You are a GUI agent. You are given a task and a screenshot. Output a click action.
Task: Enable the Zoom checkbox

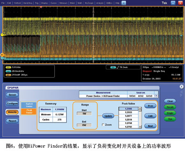(103, 125)
